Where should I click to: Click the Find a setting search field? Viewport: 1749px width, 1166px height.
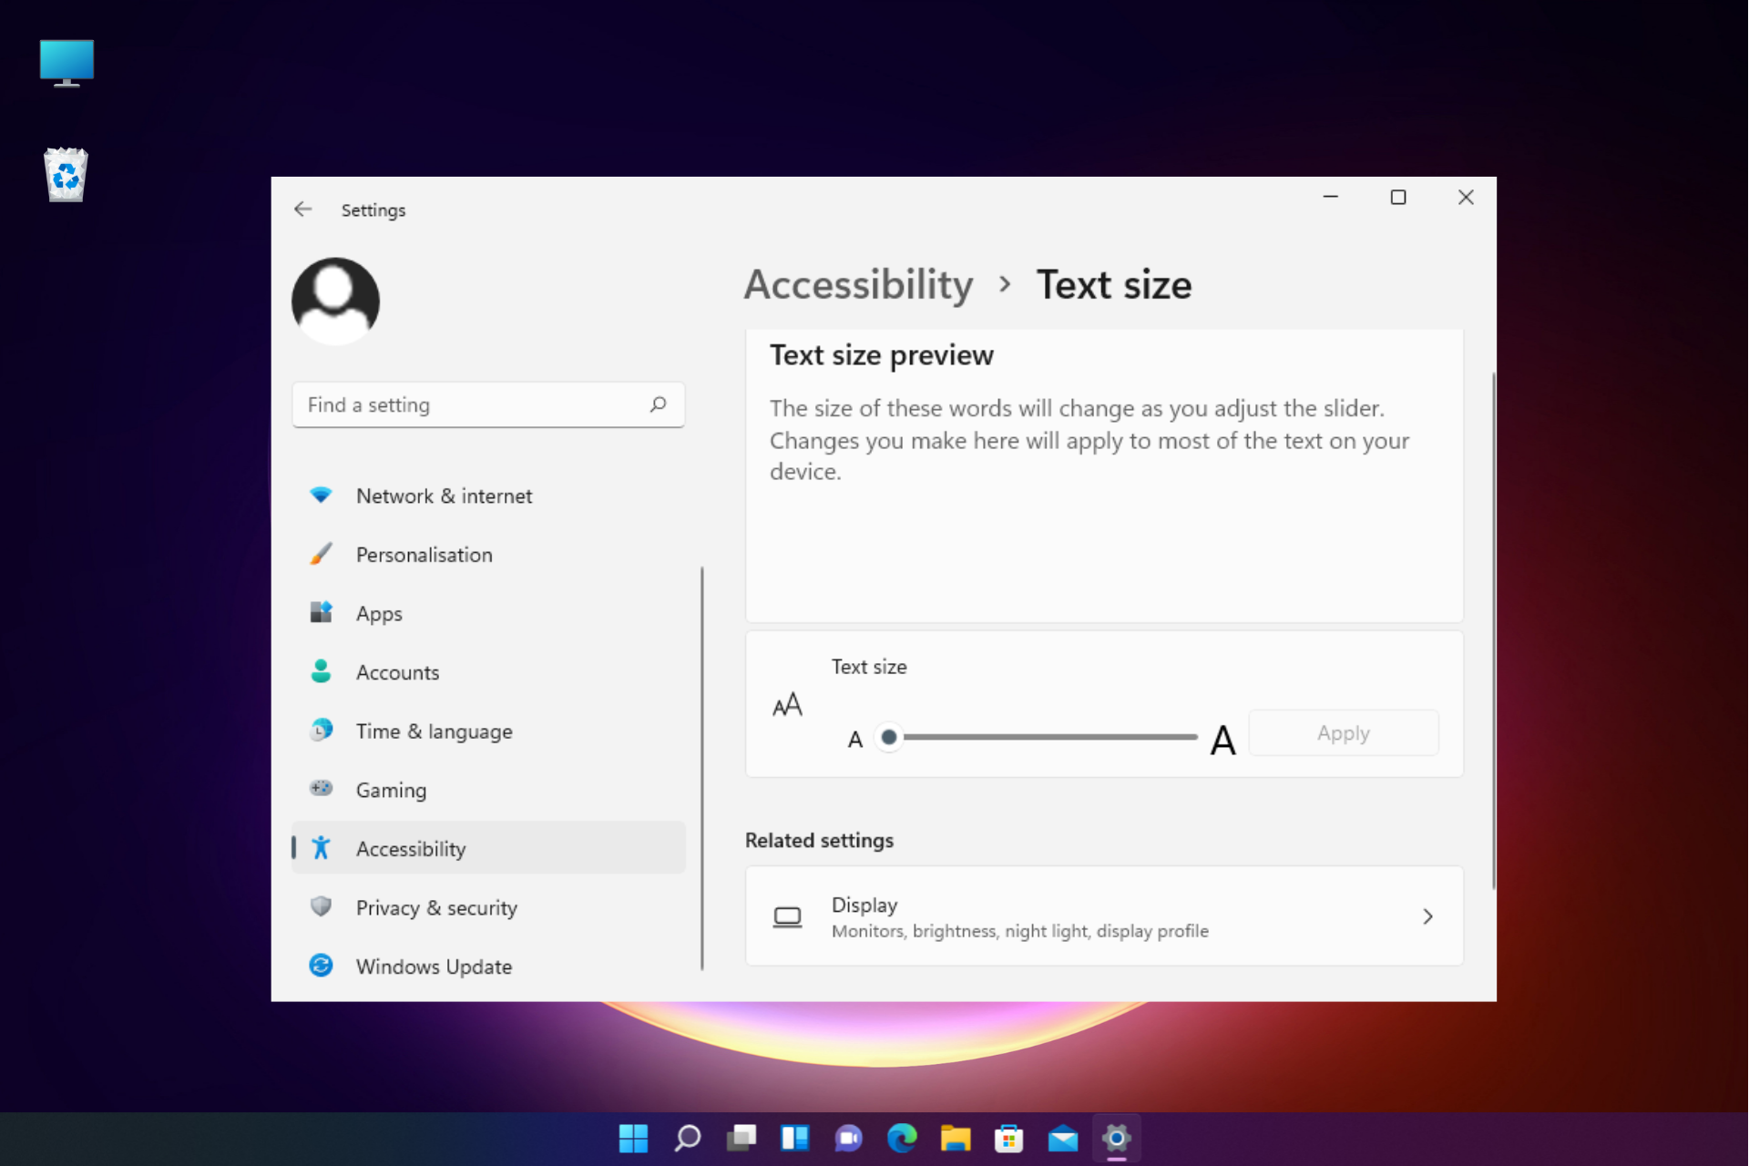pos(486,404)
